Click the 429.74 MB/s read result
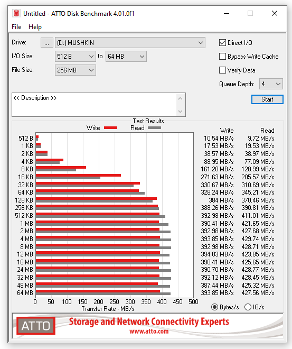The height and width of the screenshot is (349, 292). pos(258,239)
